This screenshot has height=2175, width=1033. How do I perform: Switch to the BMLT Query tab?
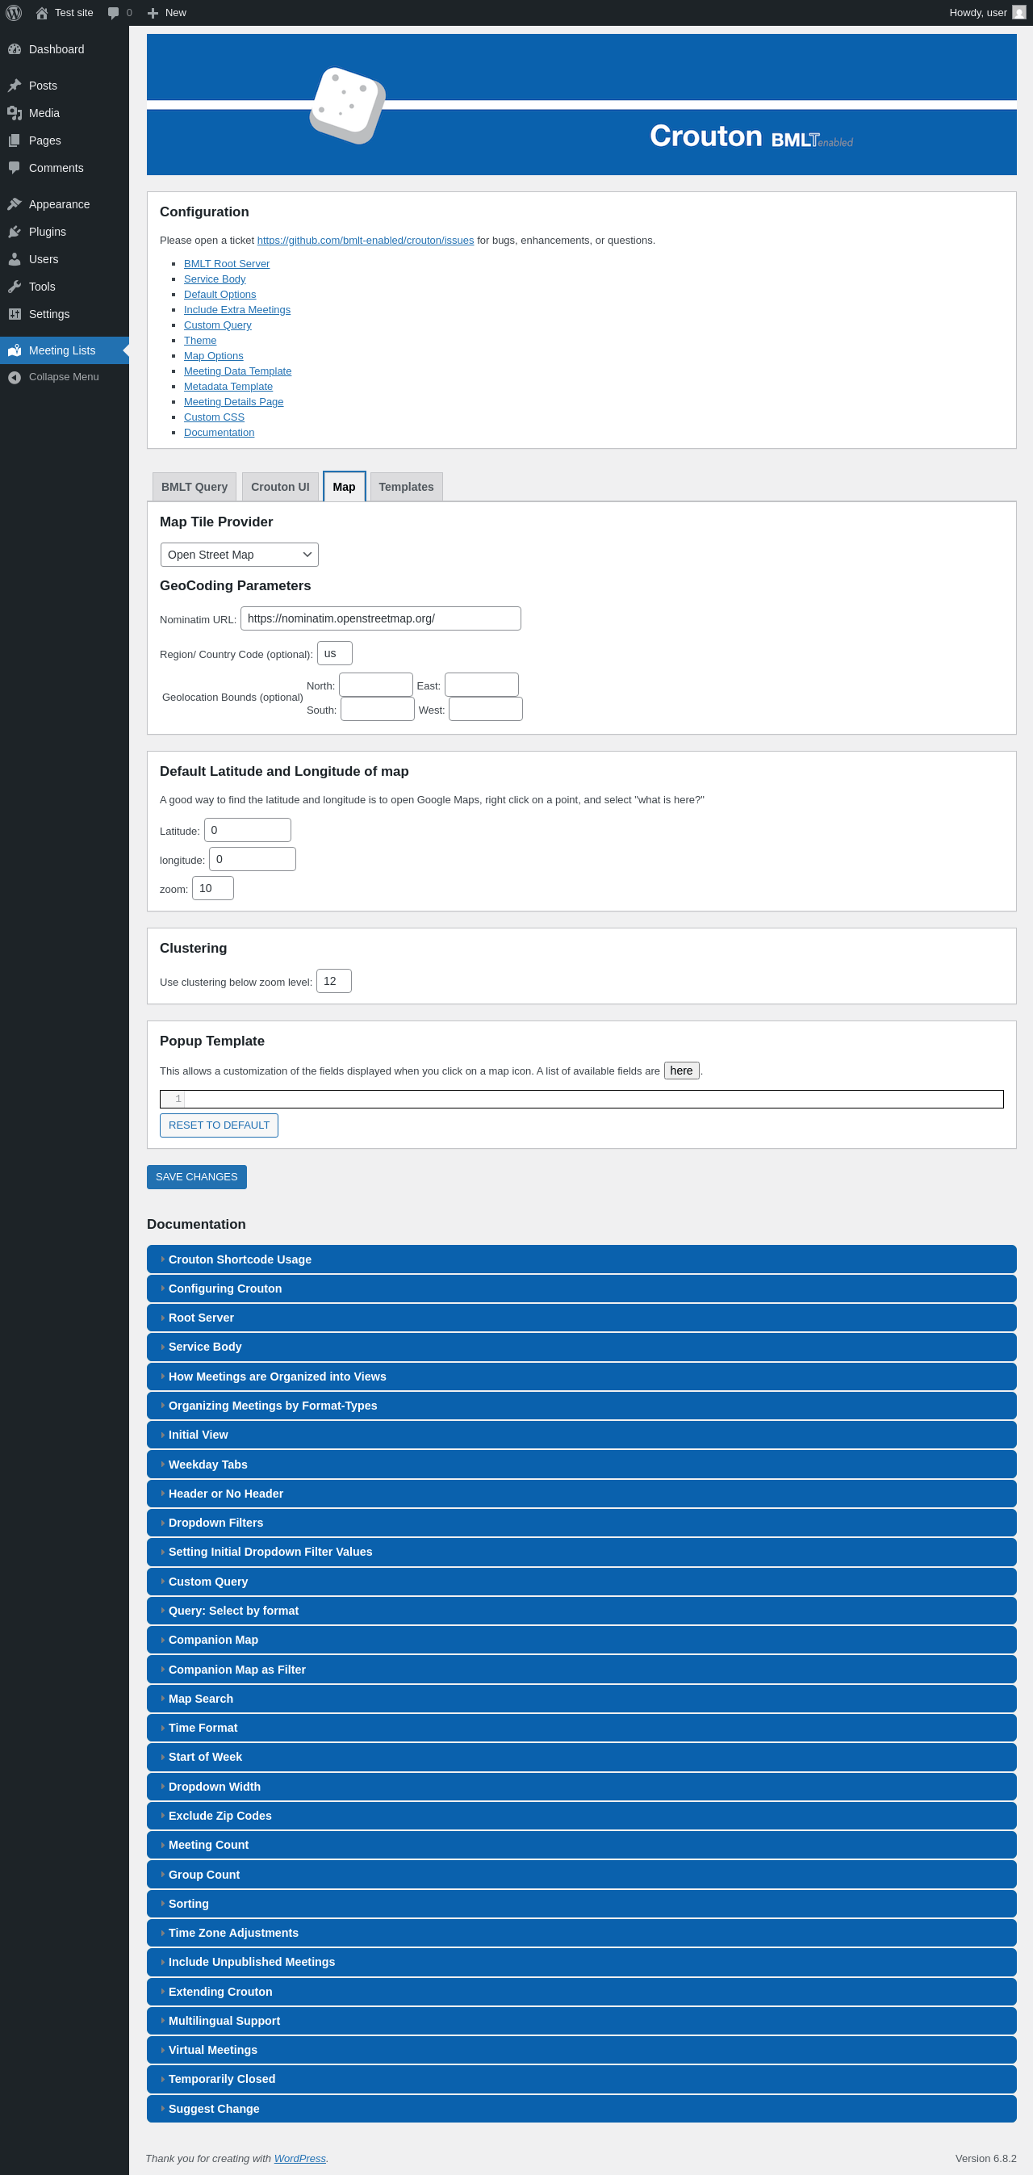(194, 487)
